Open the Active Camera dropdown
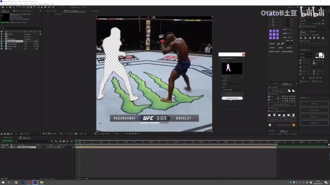Viewport: 330px width, 185px height. coord(106,134)
